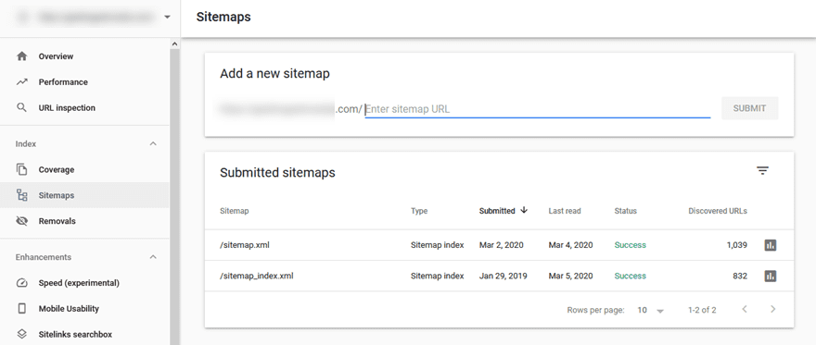
Task: Open the /sitemap.xml row
Action: (499, 245)
